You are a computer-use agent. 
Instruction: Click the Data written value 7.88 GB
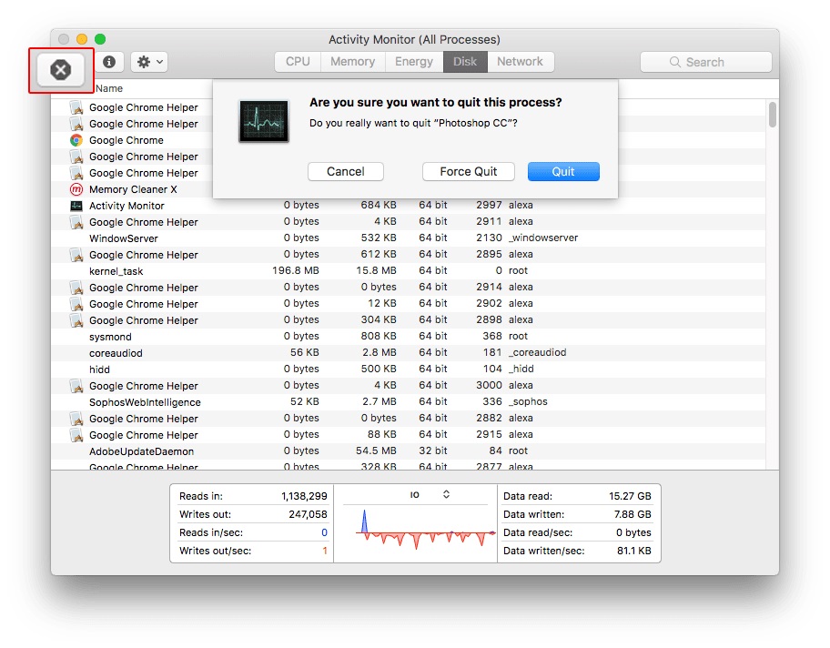pos(633,514)
